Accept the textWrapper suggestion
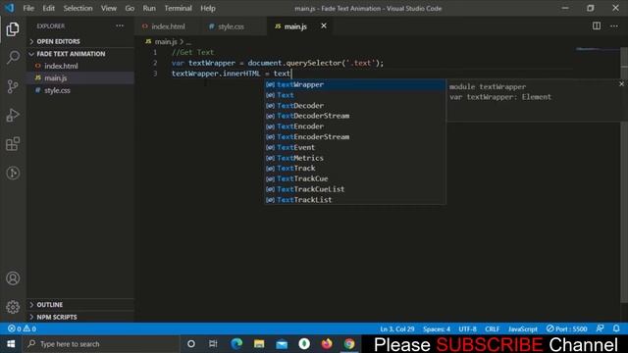The width and height of the screenshot is (628, 353). tap(354, 84)
